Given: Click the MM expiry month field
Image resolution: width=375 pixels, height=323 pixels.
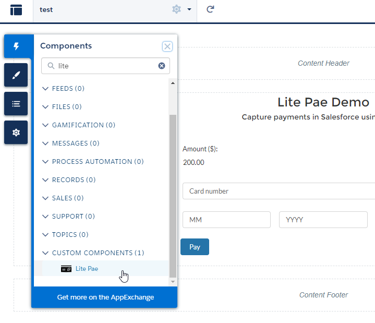Looking at the screenshot, I should (226, 220).
